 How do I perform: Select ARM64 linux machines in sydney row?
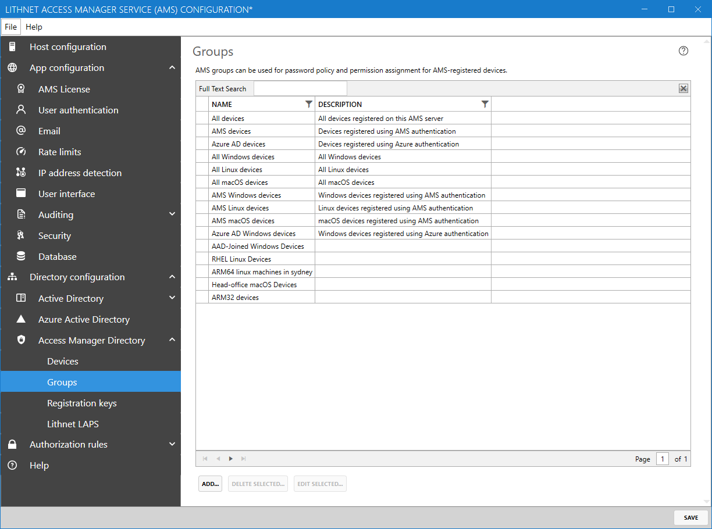(x=443, y=271)
